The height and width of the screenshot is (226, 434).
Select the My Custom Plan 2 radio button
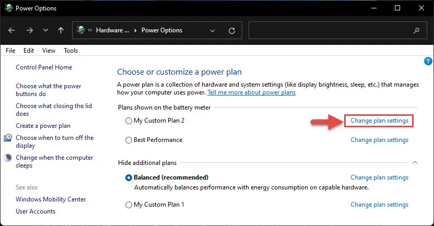128,121
